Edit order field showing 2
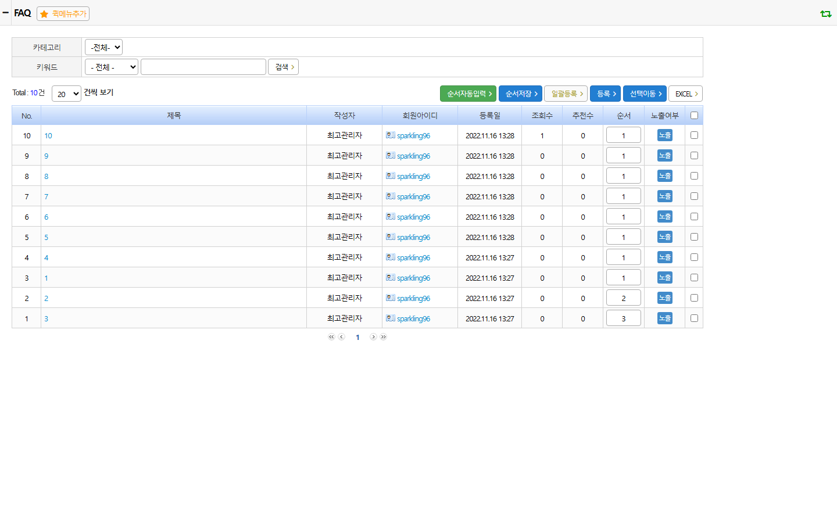Image resolution: width=837 pixels, height=523 pixels. 624,298
